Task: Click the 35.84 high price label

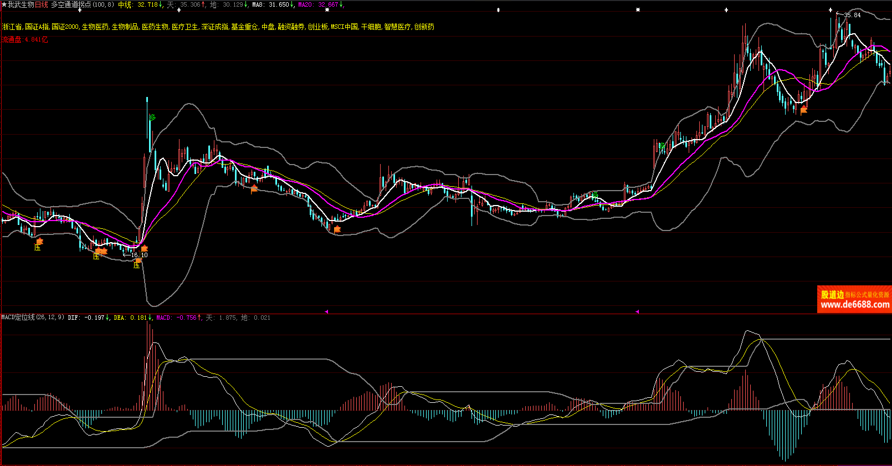Action: point(852,15)
